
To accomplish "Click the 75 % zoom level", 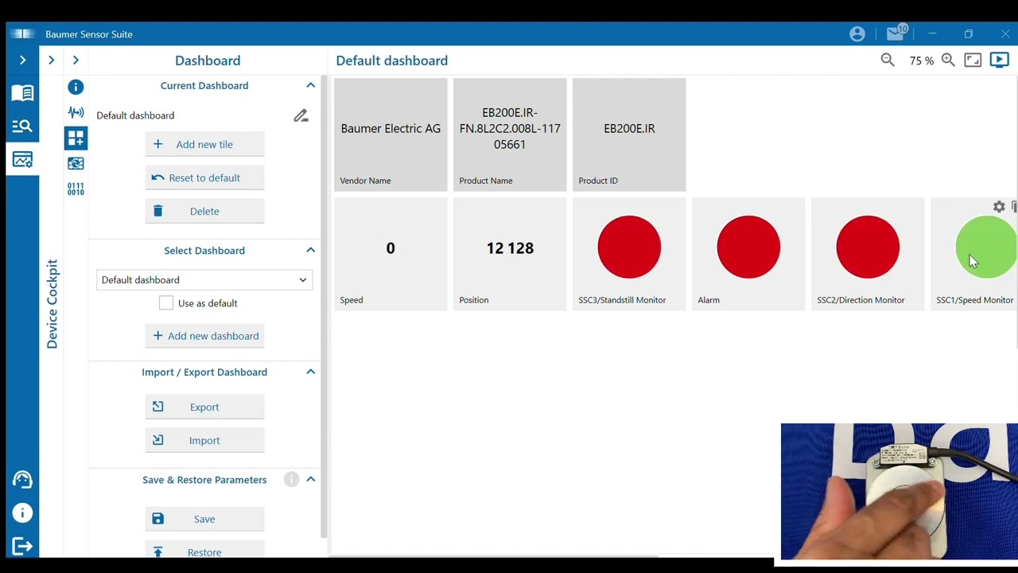I will 922,60.
